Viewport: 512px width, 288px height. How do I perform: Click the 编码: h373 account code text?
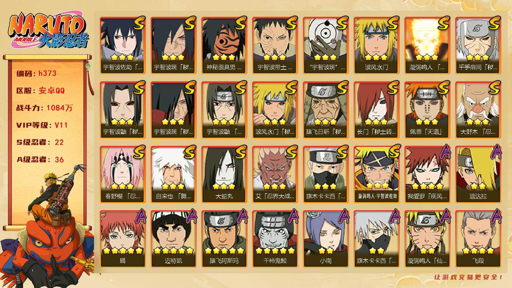(36, 73)
